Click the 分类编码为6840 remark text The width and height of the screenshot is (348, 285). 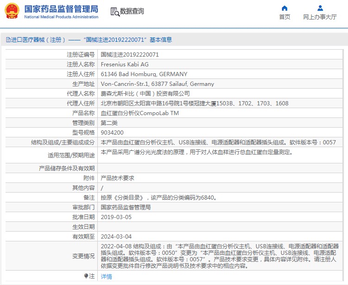(x=158, y=198)
